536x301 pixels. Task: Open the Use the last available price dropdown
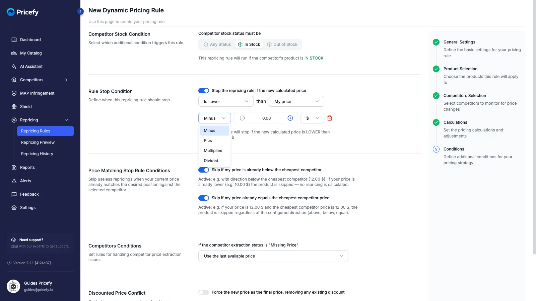tap(273, 256)
